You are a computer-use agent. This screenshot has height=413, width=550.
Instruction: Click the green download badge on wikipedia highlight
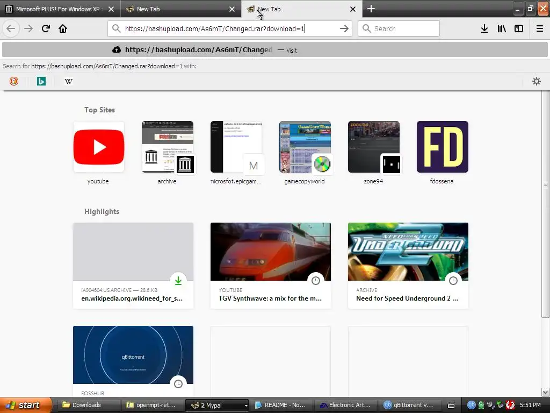(178, 281)
